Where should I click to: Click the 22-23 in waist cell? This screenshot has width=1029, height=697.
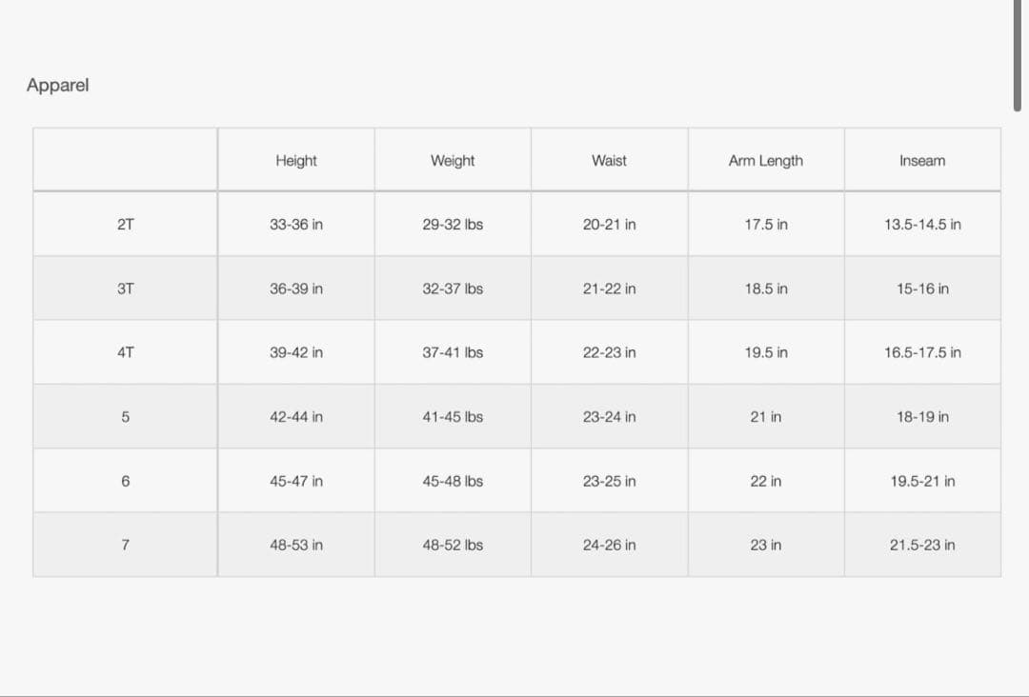tap(610, 352)
